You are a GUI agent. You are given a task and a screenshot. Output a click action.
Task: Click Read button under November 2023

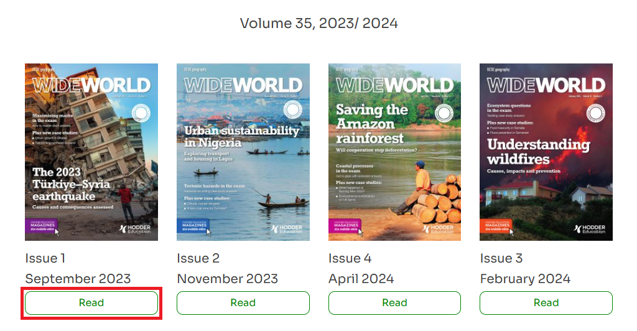click(243, 303)
